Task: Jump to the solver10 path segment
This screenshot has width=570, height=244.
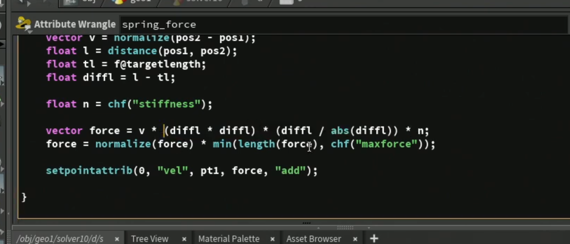Action: click(x=198, y=1)
